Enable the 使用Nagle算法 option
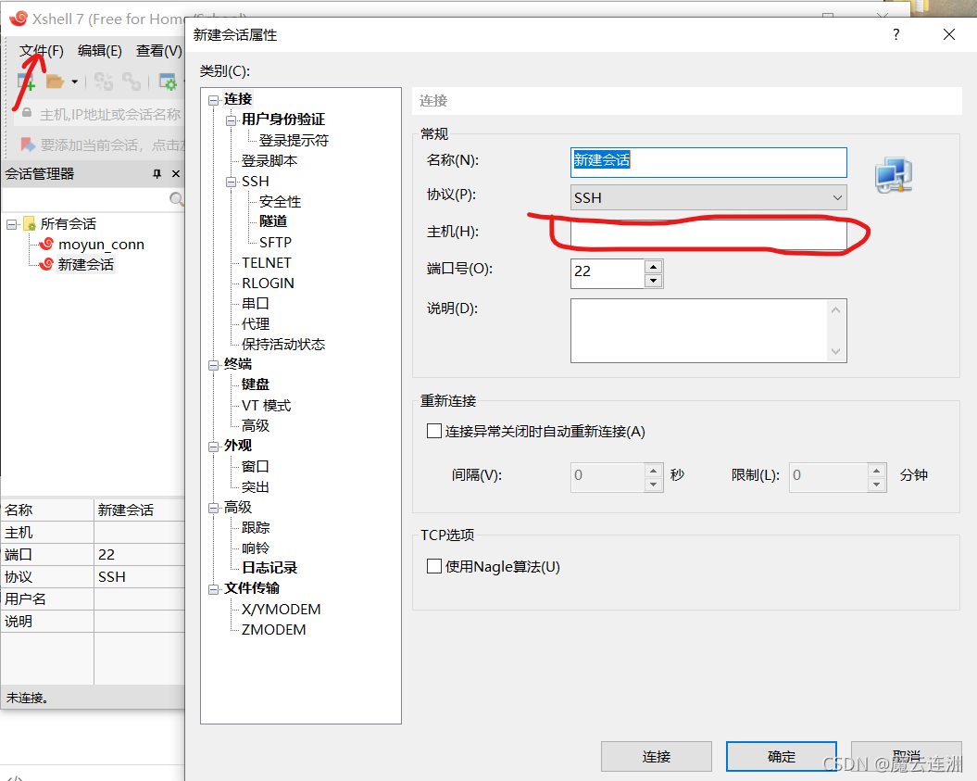Image resolution: width=977 pixels, height=781 pixels. coord(433,566)
